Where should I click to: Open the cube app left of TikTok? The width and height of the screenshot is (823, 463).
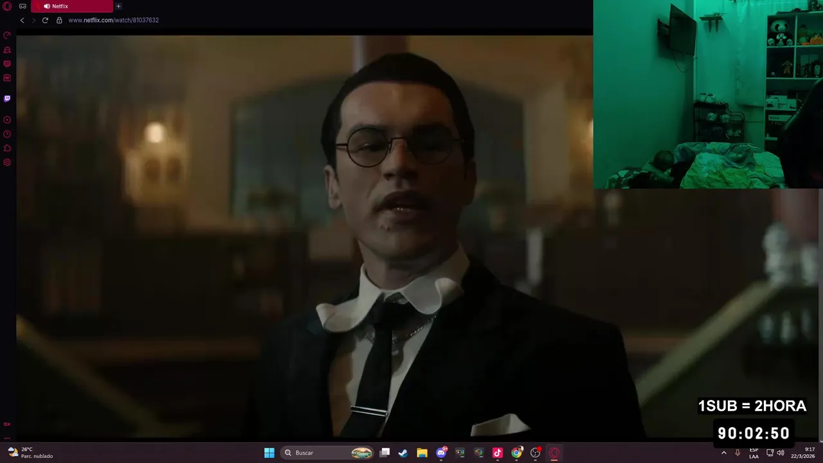pyautogui.click(x=478, y=453)
